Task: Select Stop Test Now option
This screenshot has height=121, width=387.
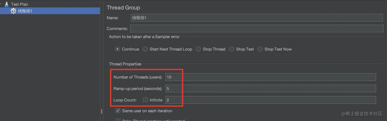Action: (x=260, y=49)
